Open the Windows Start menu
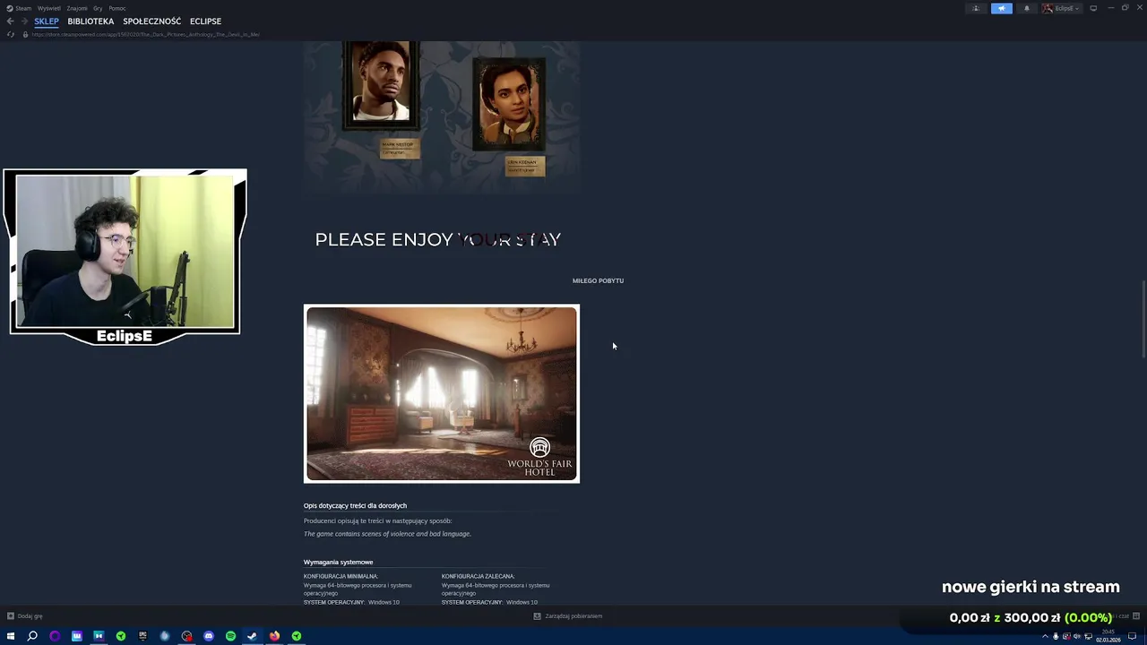The image size is (1147, 645). pyautogui.click(x=11, y=636)
